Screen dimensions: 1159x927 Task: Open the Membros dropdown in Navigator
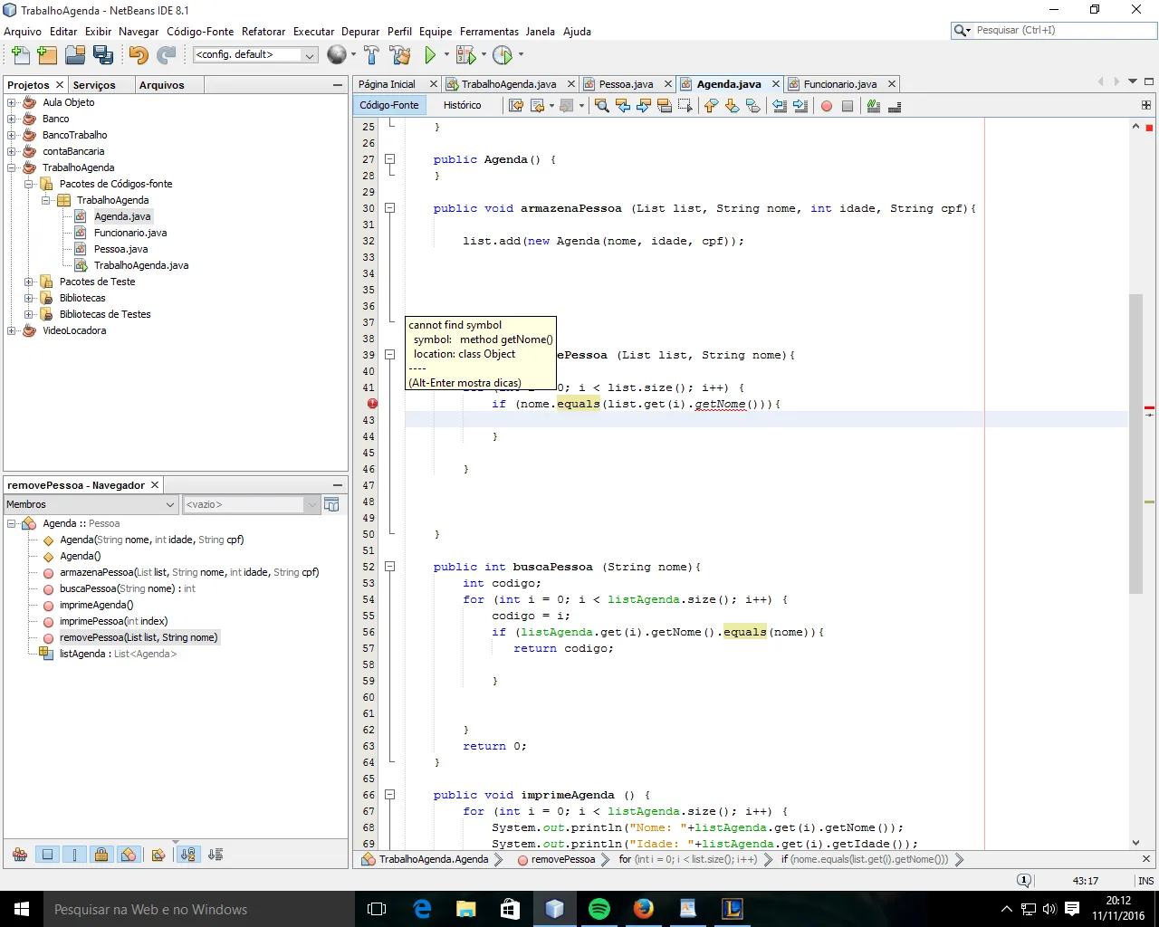[91, 504]
